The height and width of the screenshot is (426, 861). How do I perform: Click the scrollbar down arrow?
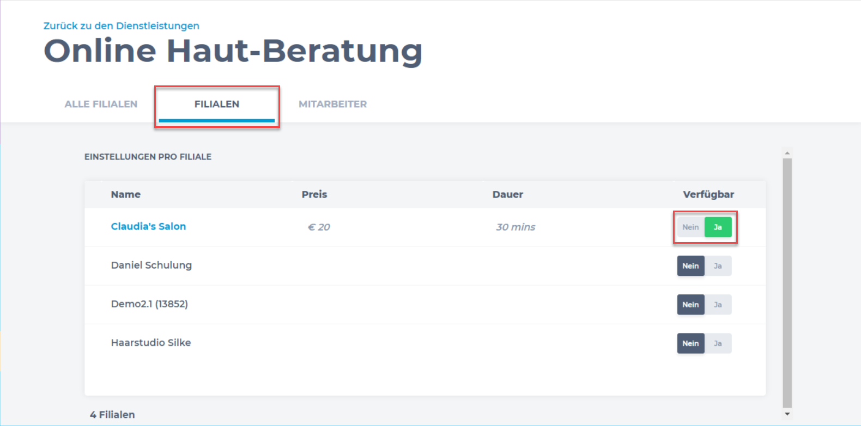pos(787,415)
